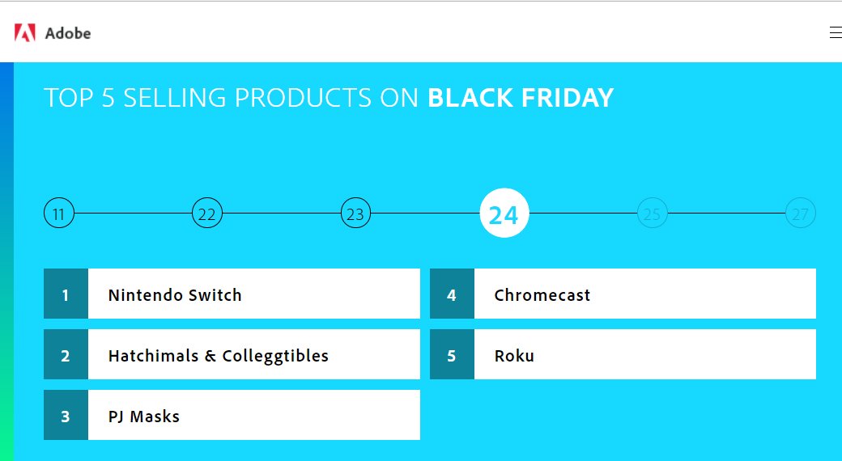The width and height of the screenshot is (842, 461).
Task: Click the highlighted day 24 marker
Action: (x=504, y=213)
